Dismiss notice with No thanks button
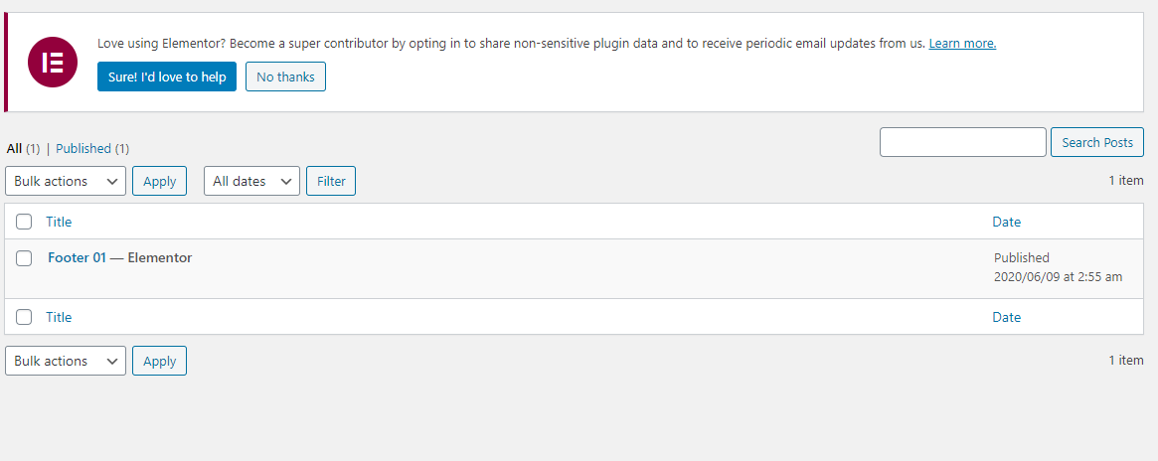This screenshot has width=1158, height=461. [x=285, y=77]
